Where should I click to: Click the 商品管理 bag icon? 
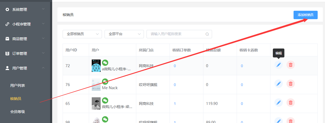point(7,39)
